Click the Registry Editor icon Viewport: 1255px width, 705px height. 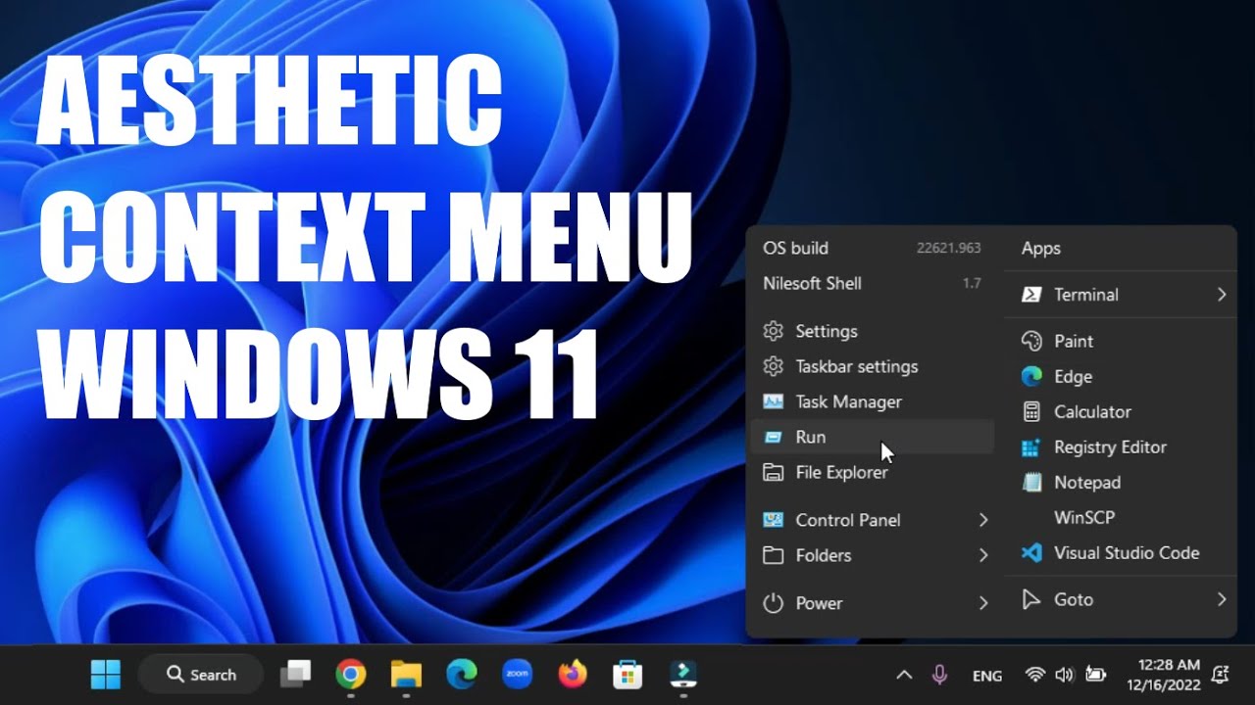click(1030, 446)
